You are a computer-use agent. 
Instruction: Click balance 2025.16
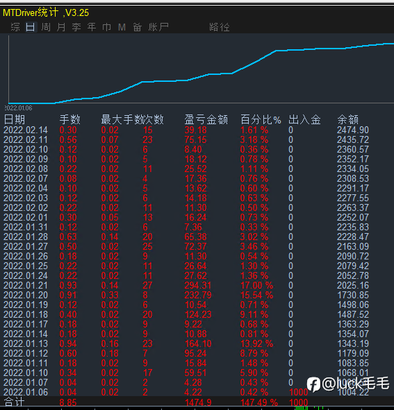tap(353, 285)
